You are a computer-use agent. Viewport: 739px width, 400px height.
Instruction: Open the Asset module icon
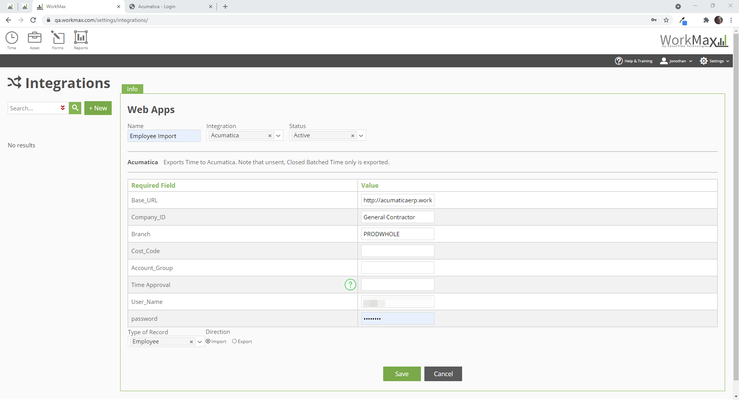(35, 40)
